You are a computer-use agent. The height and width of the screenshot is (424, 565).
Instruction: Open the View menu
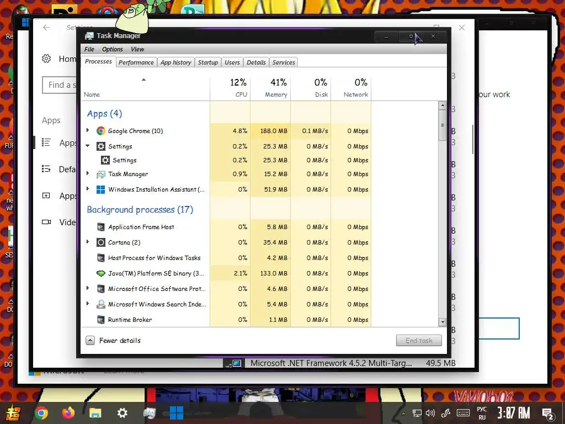(x=137, y=49)
